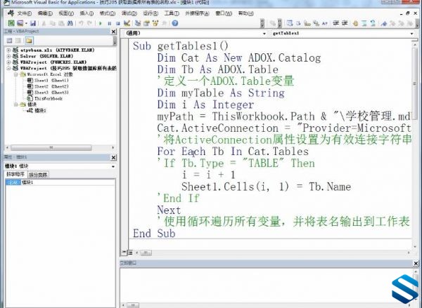The image size is (422, 308).
Task: Click the Quick Info edit toolbar icon
Action: click(x=307, y=23)
